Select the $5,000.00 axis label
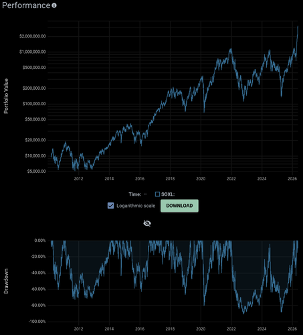The image size is (303, 335). coord(36,172)
